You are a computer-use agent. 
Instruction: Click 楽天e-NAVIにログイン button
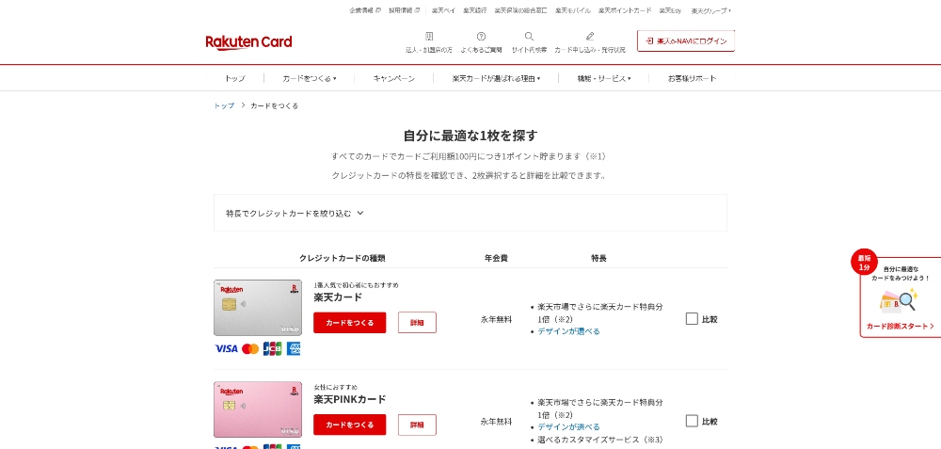685,41
